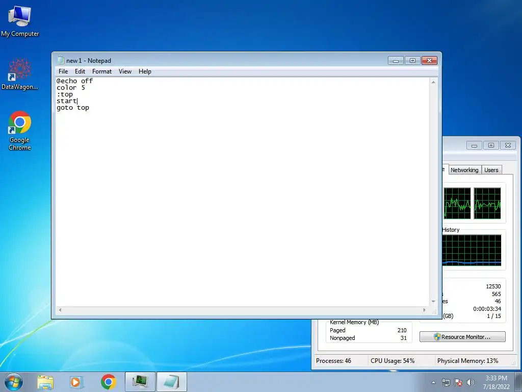Click Notepad vertical scrollbar down arrow
Viewport: 522px width, 392px height.
tap(433, 301)
